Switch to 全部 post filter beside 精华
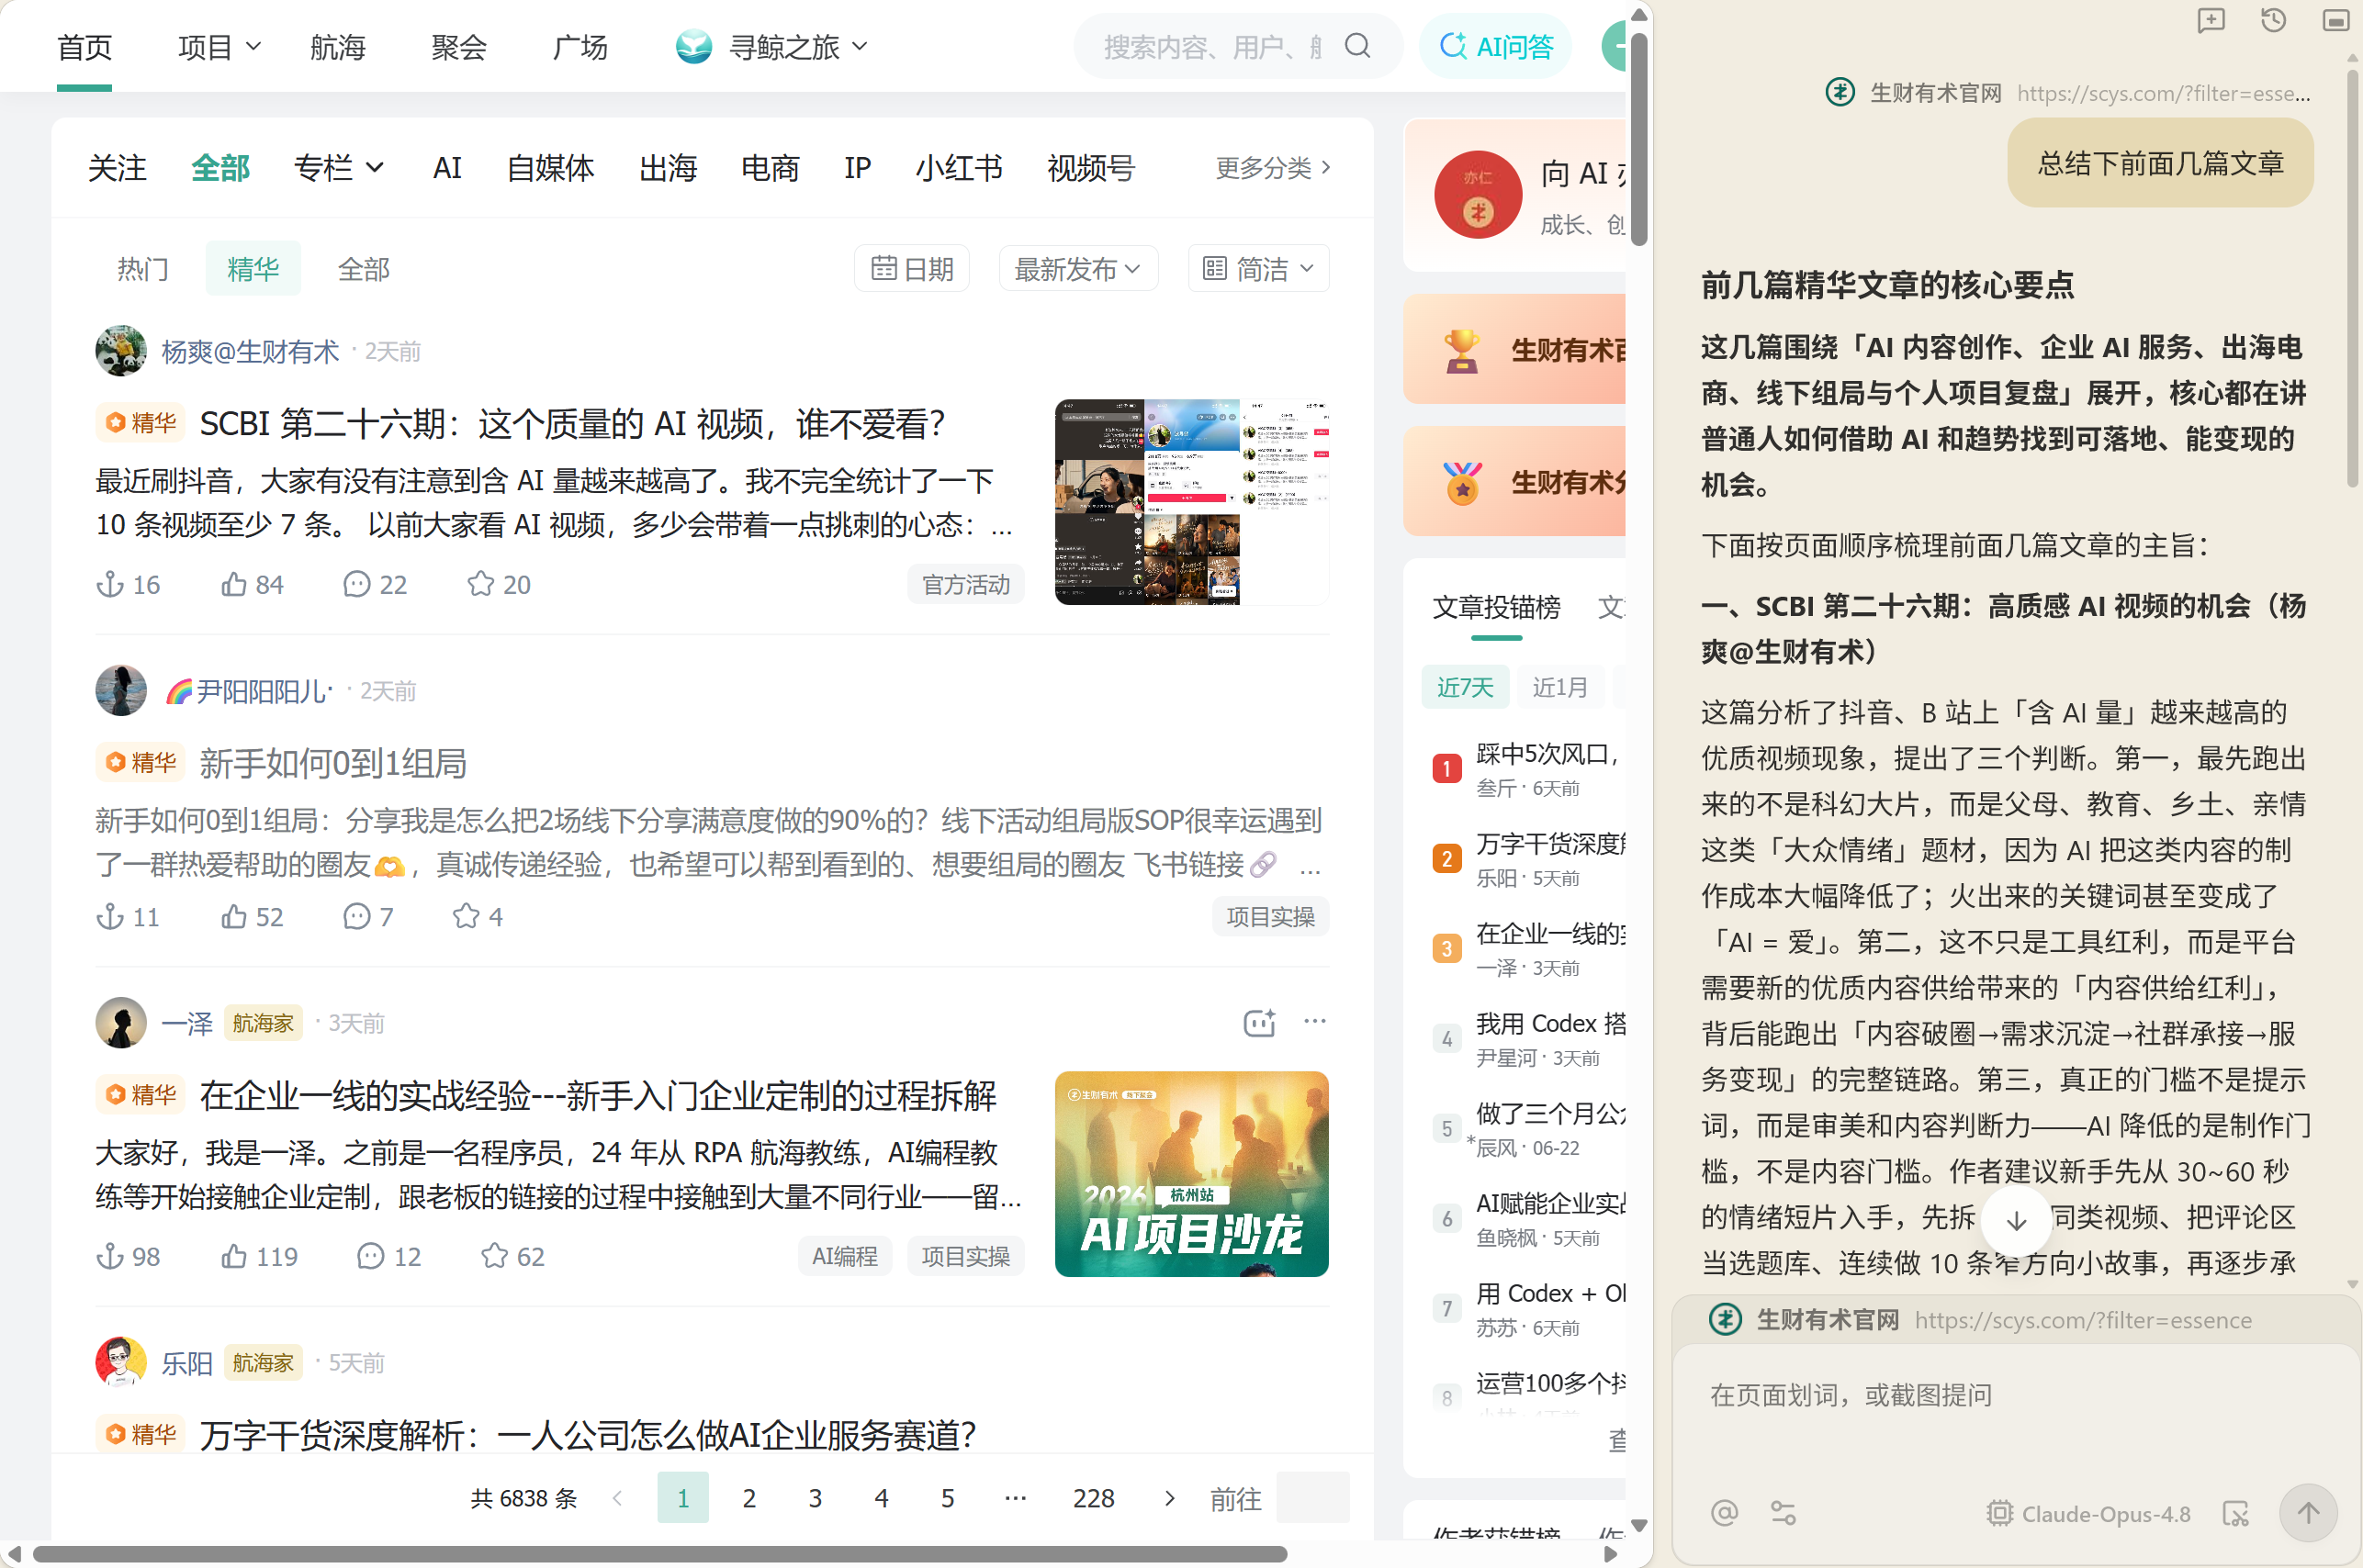This screenshot has width=2363, height=1568. [363, 269]
